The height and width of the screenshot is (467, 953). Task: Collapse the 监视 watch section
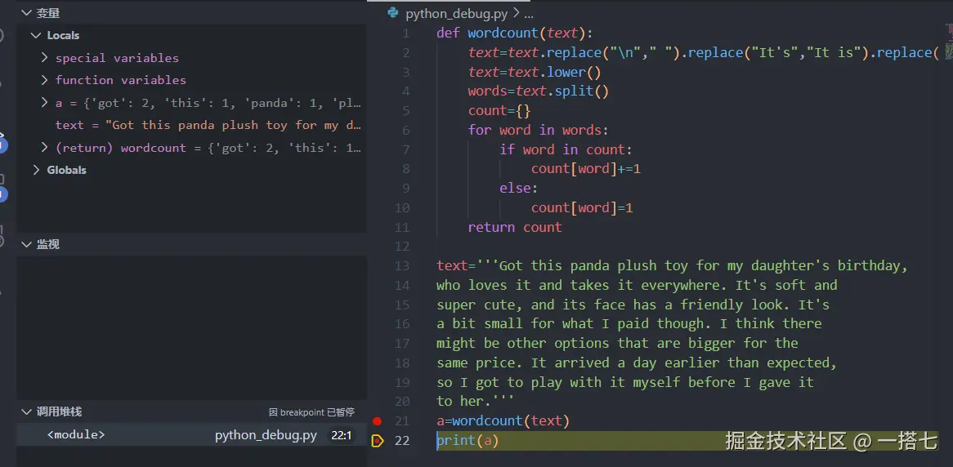point(26,244)
